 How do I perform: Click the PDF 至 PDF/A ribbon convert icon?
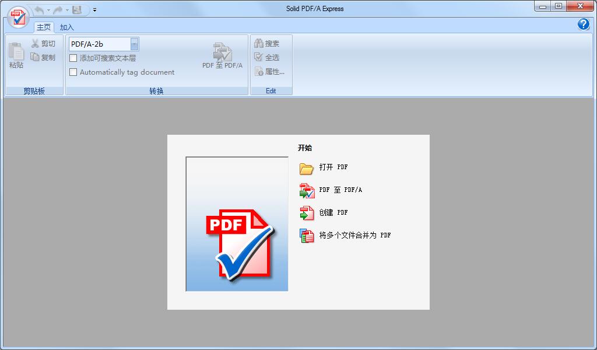point(222,52)
